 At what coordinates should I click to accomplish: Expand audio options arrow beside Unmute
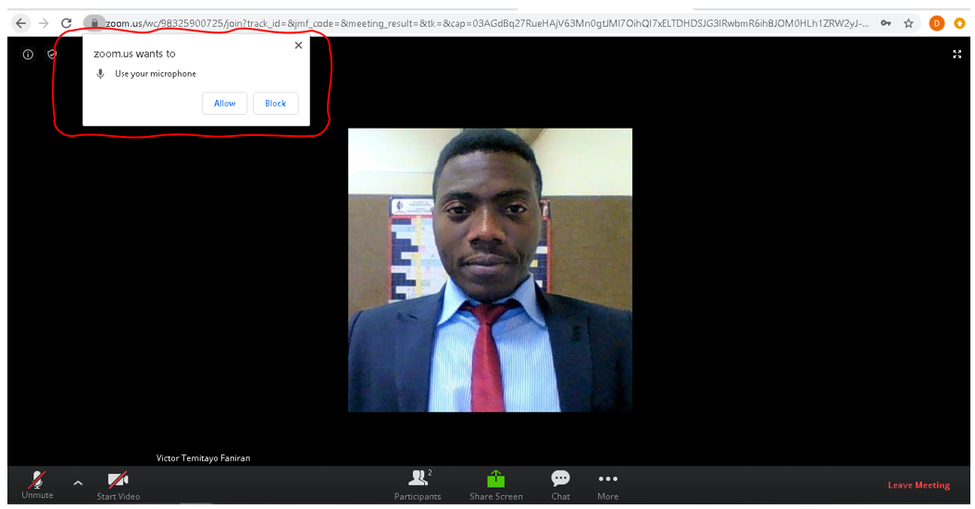[78, 482]
